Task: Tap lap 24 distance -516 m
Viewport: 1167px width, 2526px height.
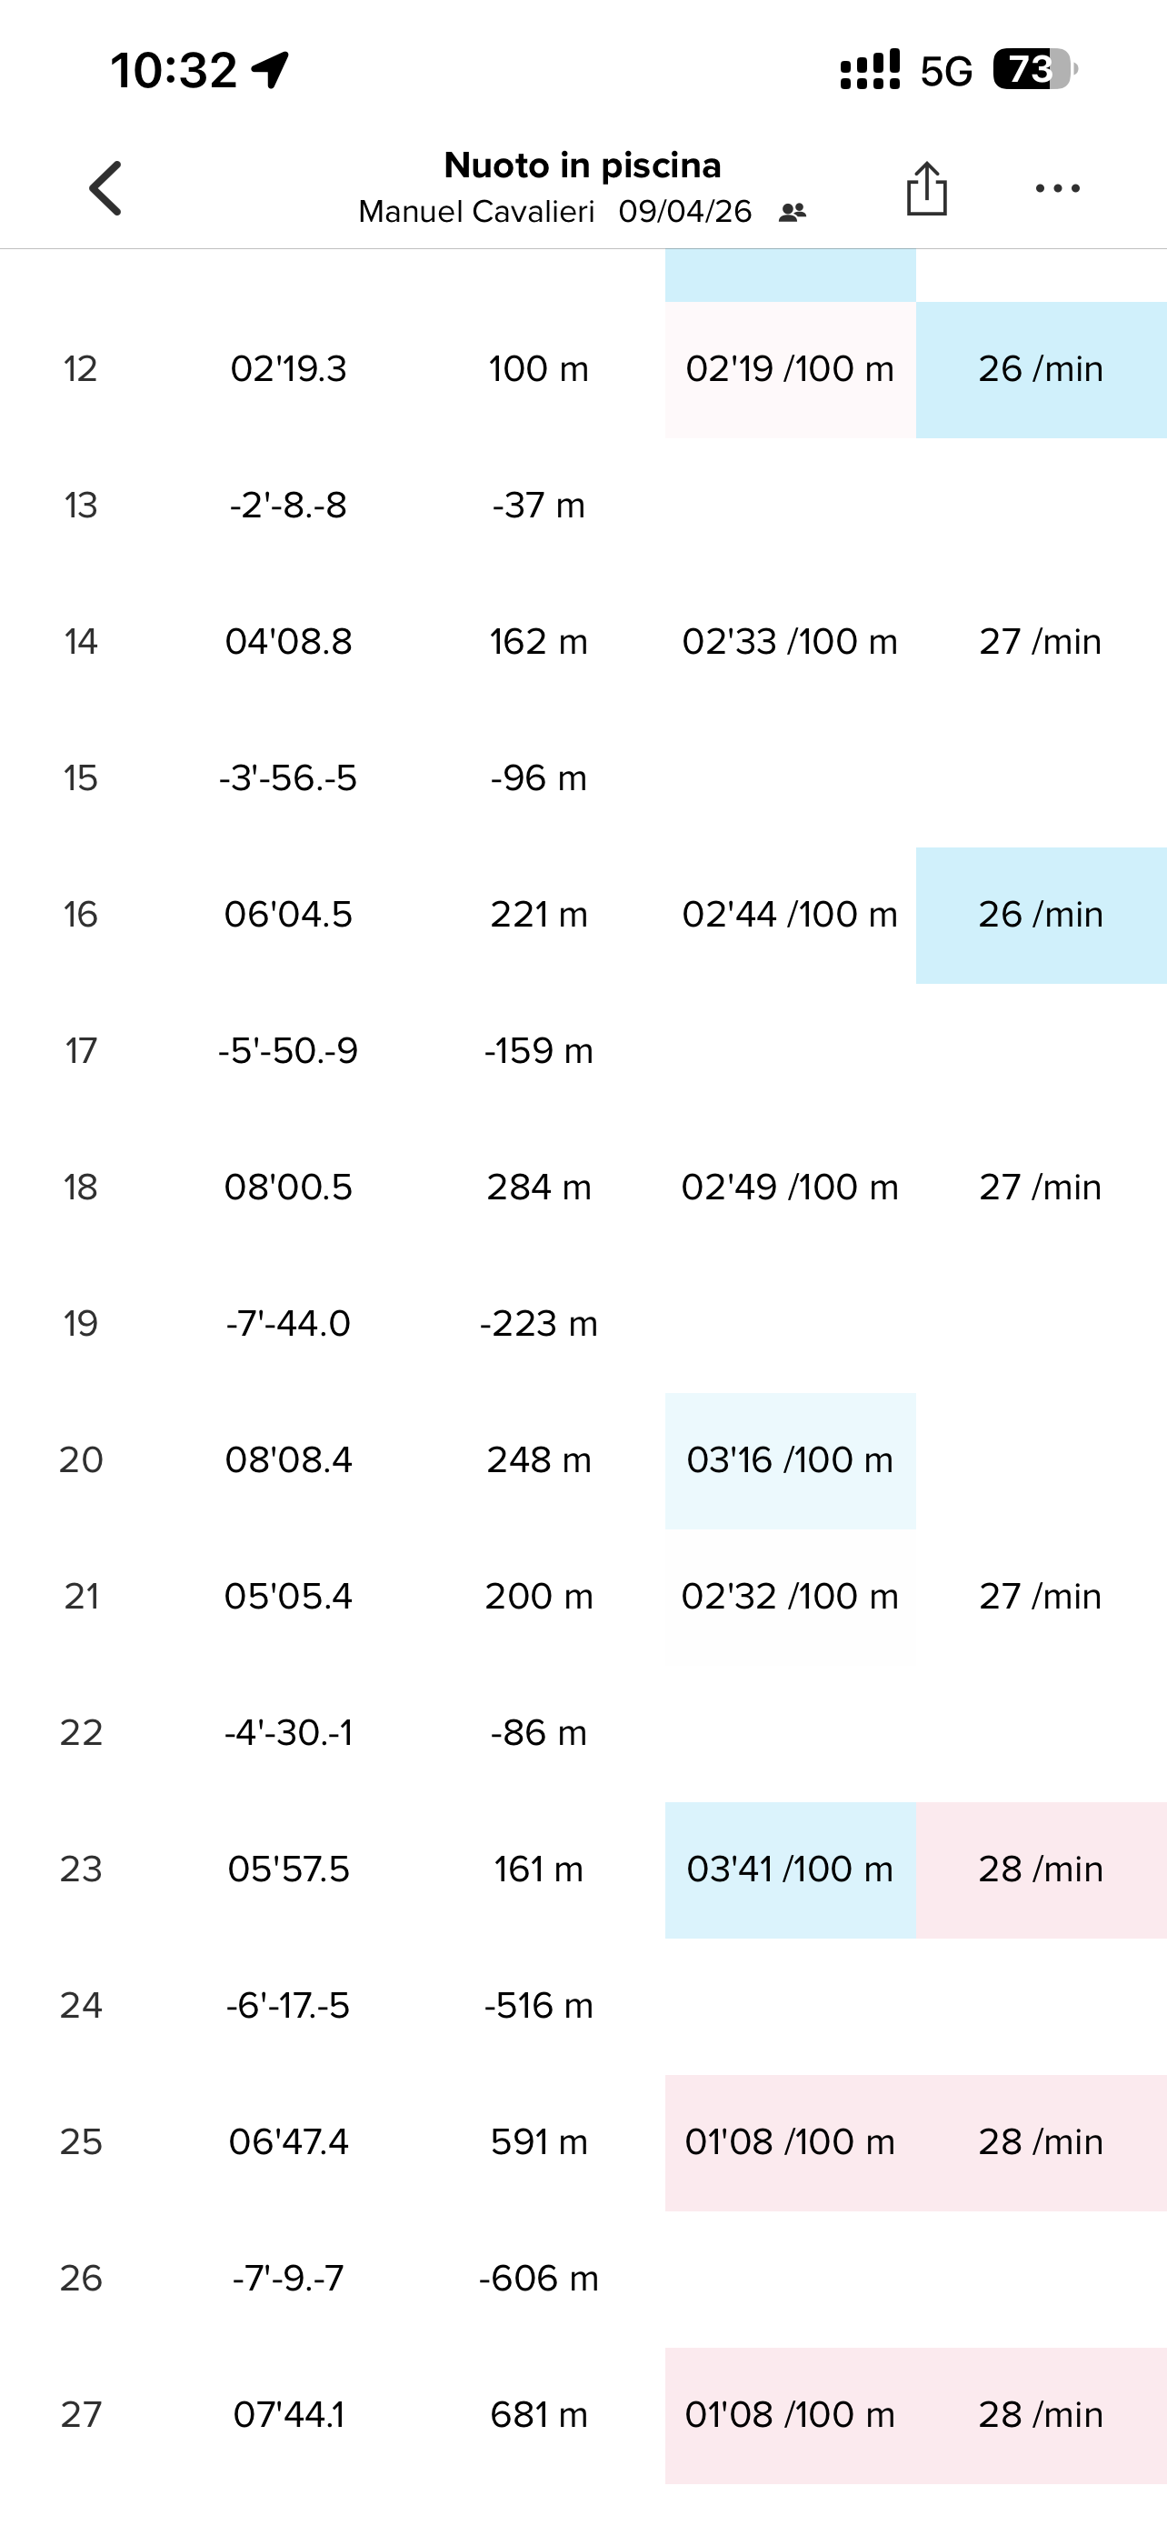Action: (x=539, y=2005)
